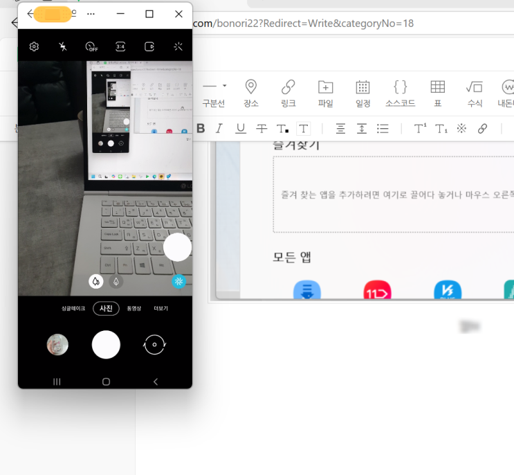Insert a 링크 link
This screenshot has width=514, height=475.
click(x=288, y=93)
